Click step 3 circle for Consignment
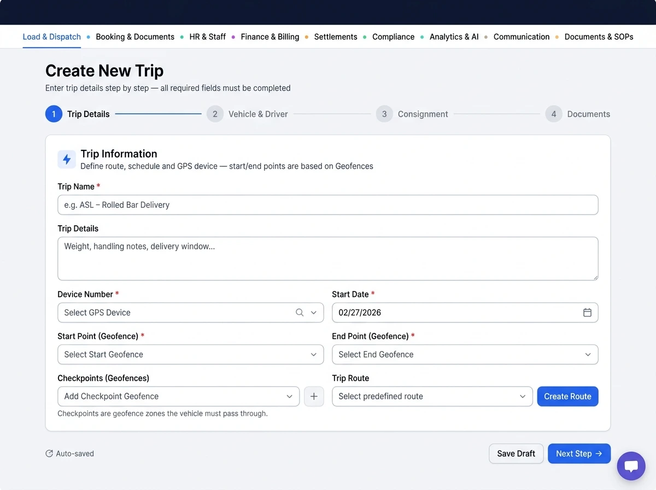The image size is (656, 490). coord(384,114)
